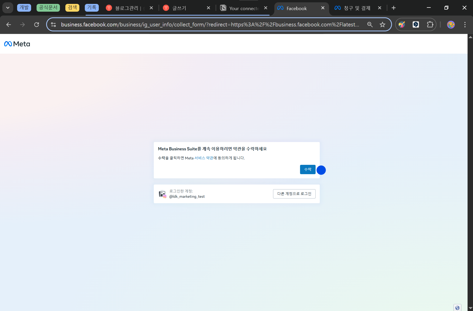Click 다른 계정으로 로그인 button

294,194
